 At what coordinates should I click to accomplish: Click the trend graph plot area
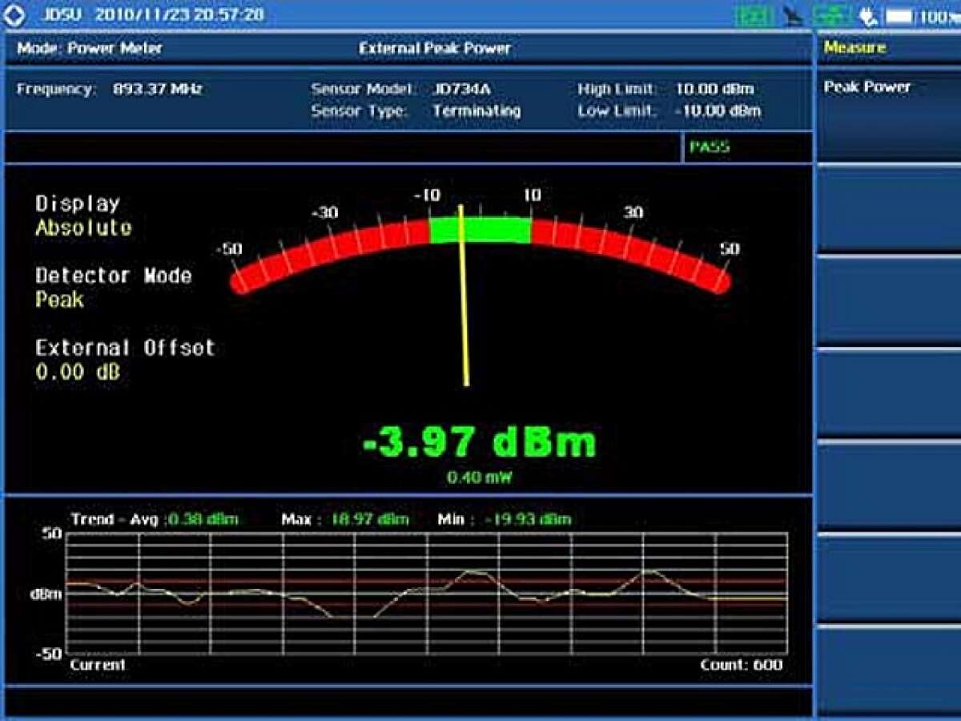point(426,594)
